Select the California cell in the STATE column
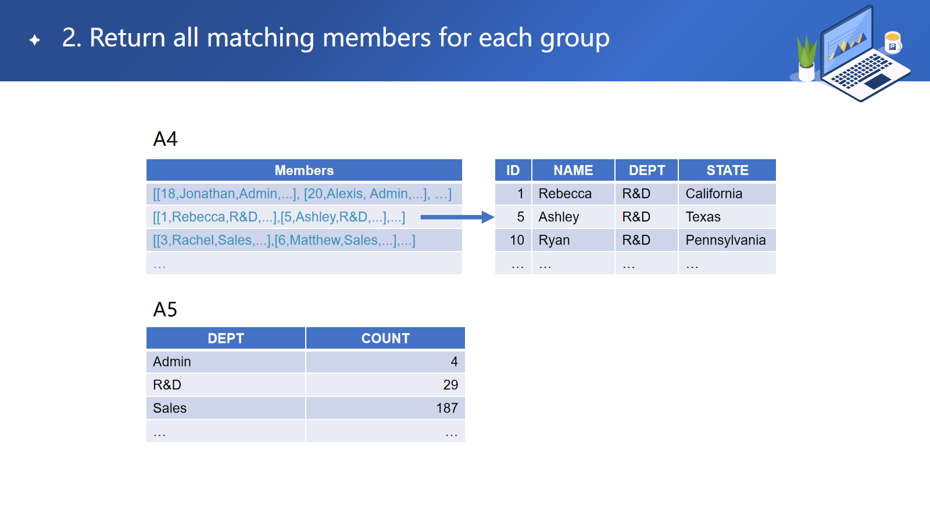 [x=714, y=194]
